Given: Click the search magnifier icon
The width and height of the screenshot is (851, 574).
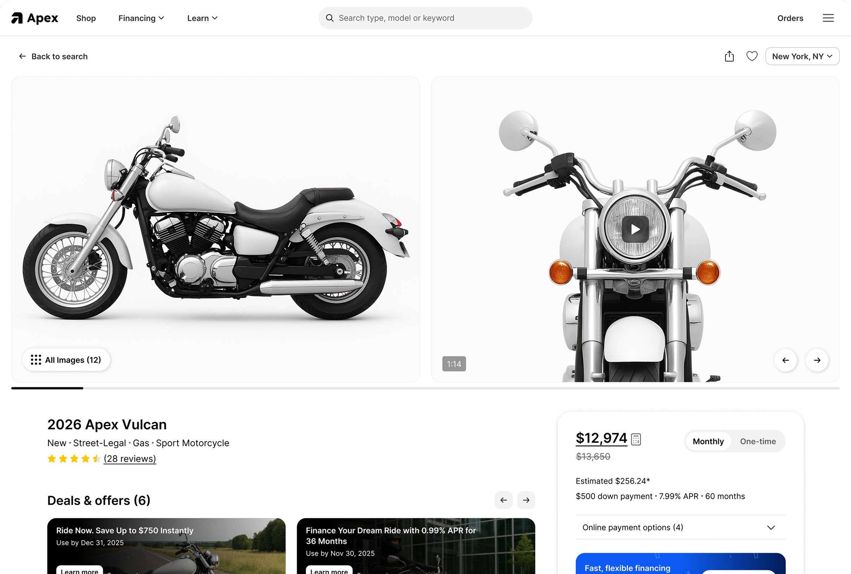Looking at the screenshot, I should coord(329,18).
